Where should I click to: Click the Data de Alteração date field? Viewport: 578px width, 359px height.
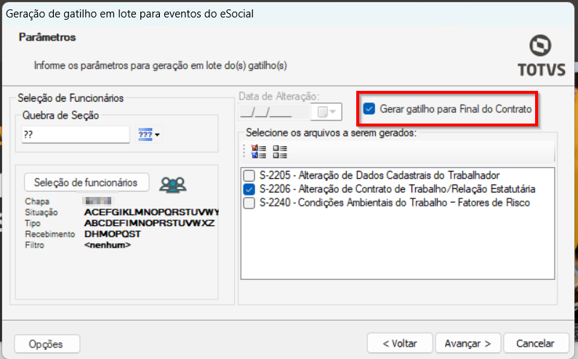tap(274, 112)
